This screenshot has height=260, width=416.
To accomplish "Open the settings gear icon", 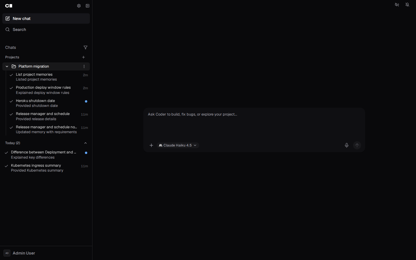I will pos(79,6).
